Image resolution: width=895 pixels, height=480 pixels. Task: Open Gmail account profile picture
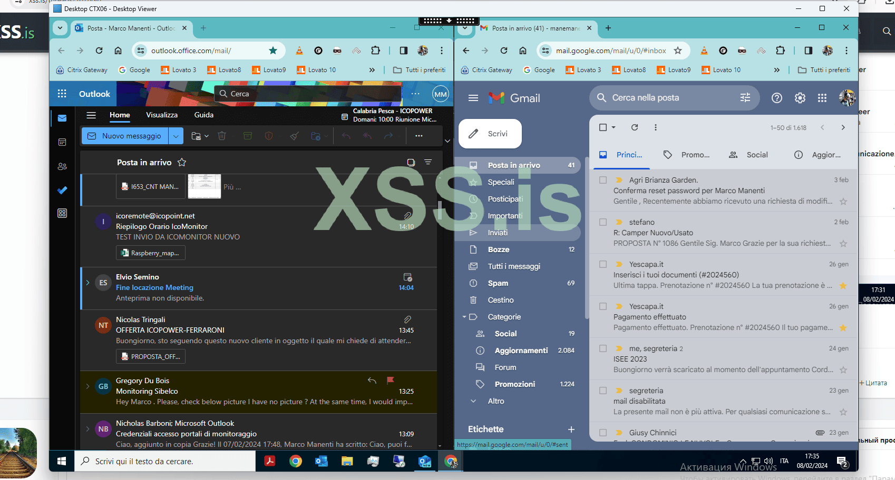[x=847, y=97]
